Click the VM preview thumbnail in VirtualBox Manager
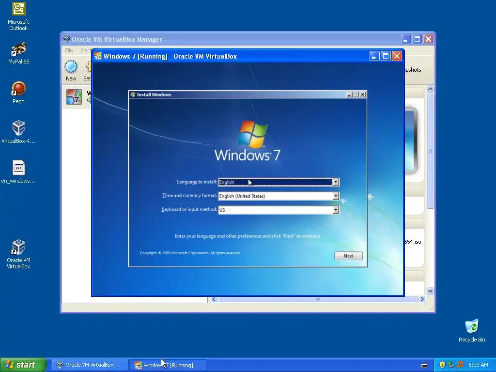496x372 pixels. [411, 140]
